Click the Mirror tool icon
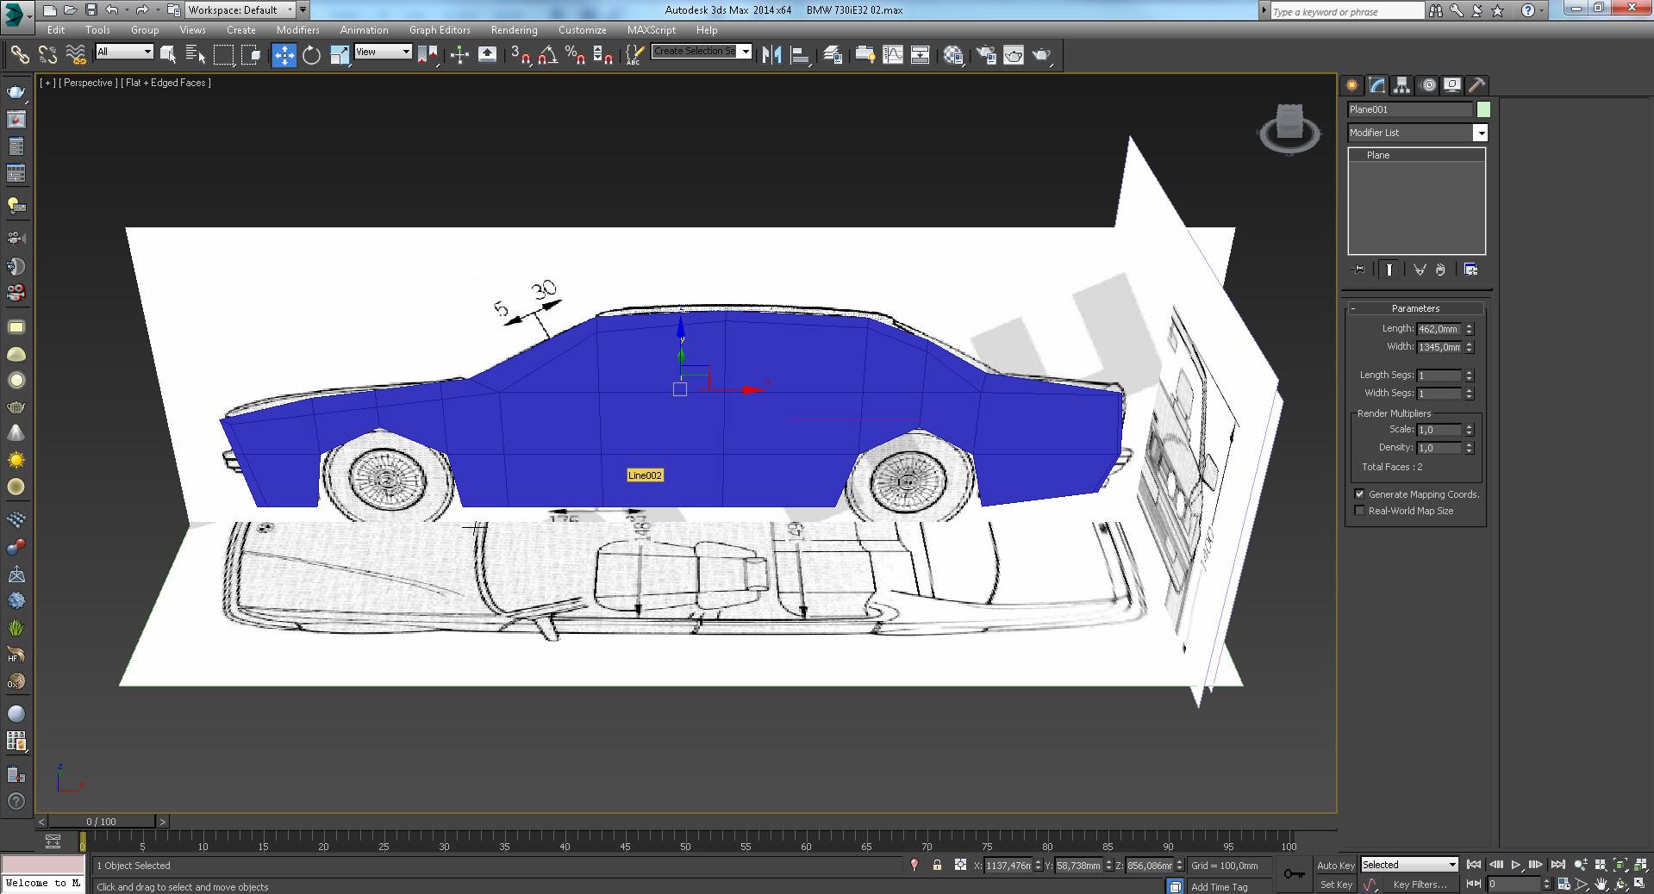Image resolution: width=1654 pixels, height=894 pixels. click(771, 55)
